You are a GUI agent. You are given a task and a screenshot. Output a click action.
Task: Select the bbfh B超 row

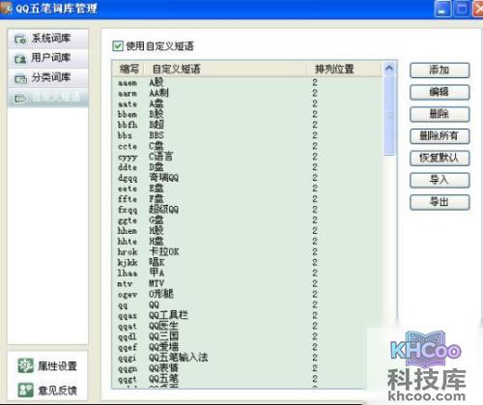(x=247, y=125)
